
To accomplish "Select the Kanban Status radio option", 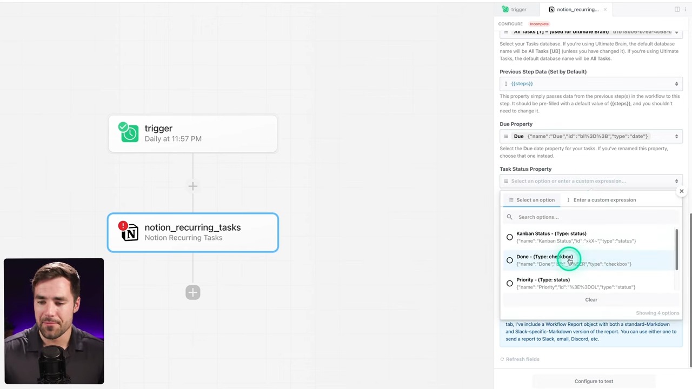I will point(509,237).
